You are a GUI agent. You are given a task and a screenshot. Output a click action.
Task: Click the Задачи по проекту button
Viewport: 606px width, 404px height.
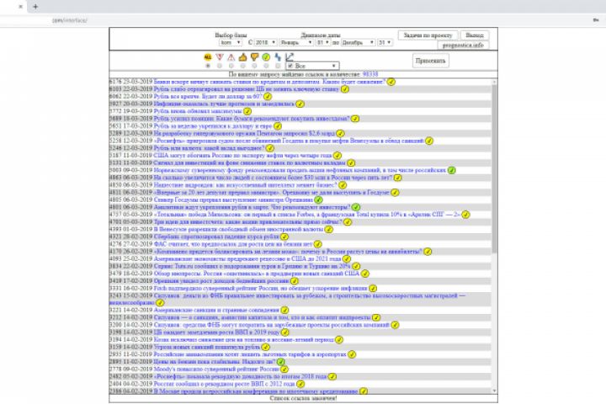click(428, 35)
